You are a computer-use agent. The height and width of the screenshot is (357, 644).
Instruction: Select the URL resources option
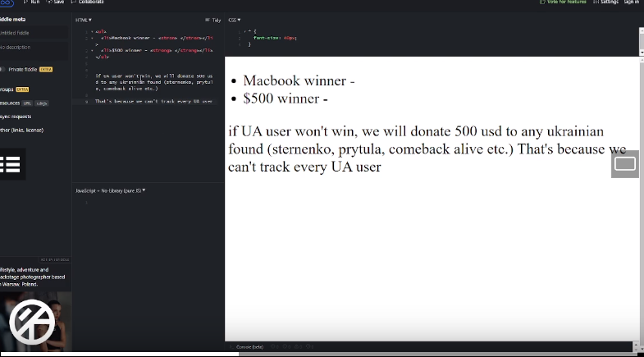pos(27,103)
